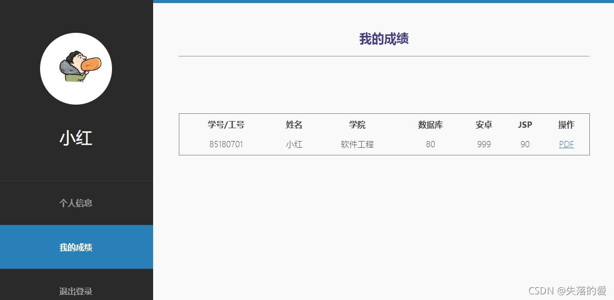Select the 软件工程 college cell
This screenshot has width=614, height=300.
point(357,145)
